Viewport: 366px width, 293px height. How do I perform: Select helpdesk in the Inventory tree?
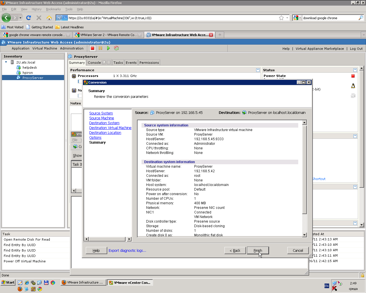pos(30,68)
